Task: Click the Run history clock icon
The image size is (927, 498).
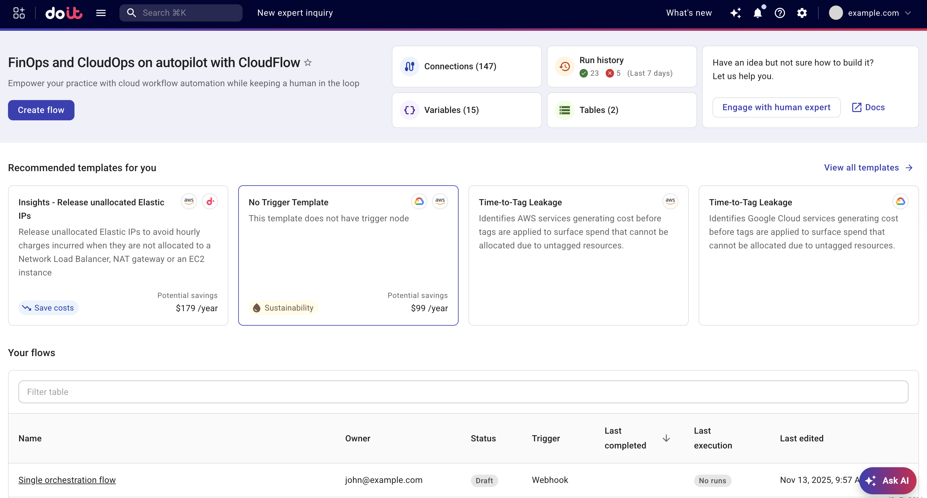Action: (x=564, y=66)
